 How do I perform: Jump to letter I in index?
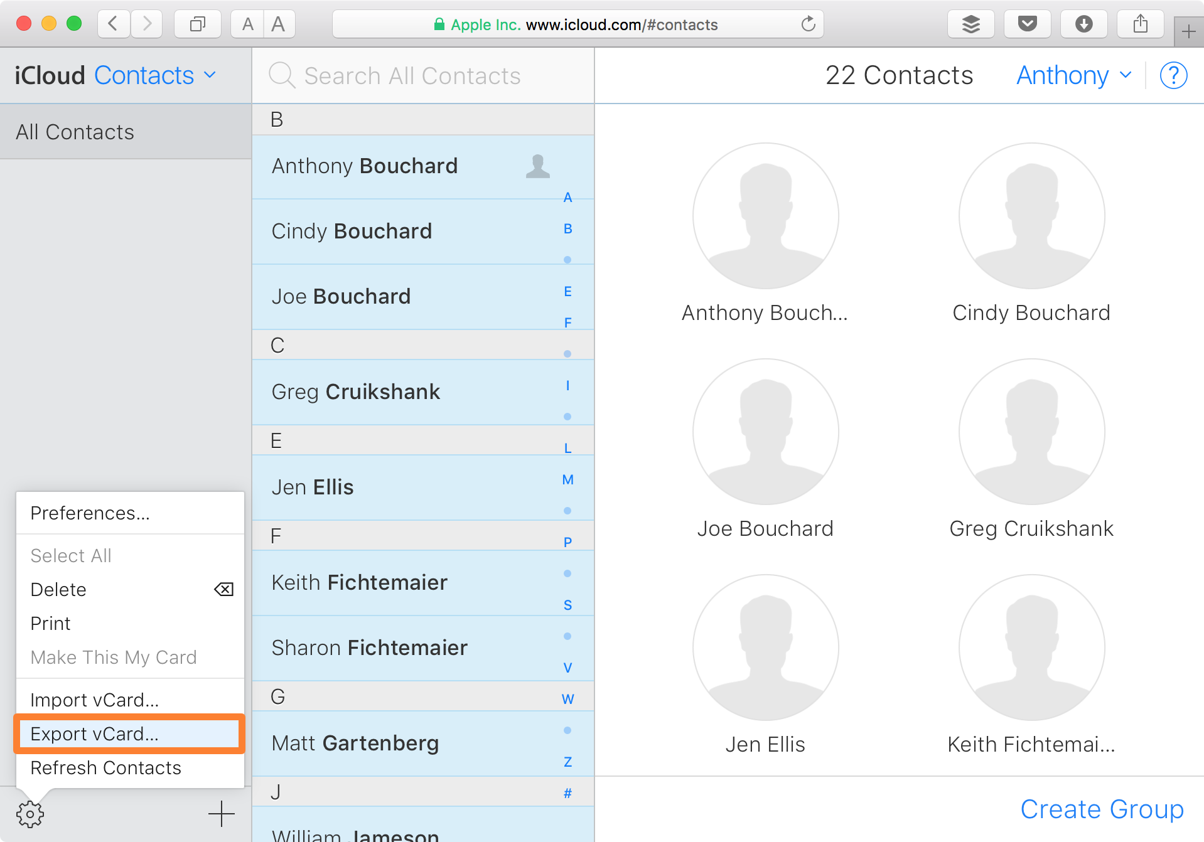(567, 386)
